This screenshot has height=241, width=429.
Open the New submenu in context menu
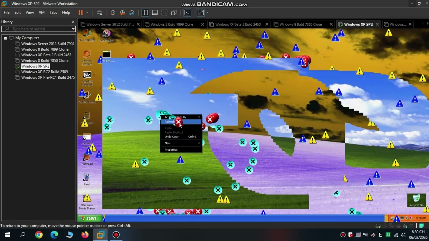(x=181, y=143)
